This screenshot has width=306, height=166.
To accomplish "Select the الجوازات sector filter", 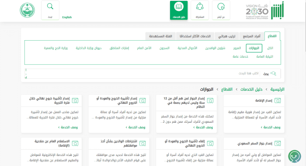I will tap(254, 48).
